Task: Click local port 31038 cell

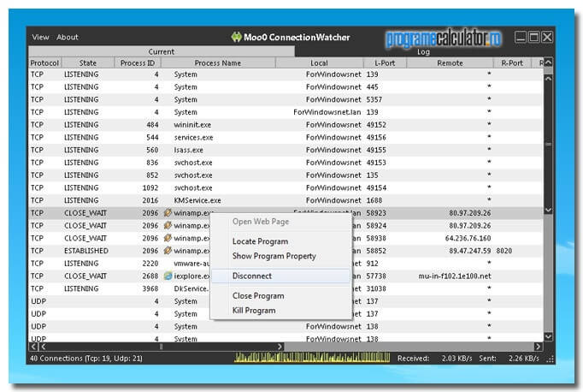Action: tap(376, 288)
